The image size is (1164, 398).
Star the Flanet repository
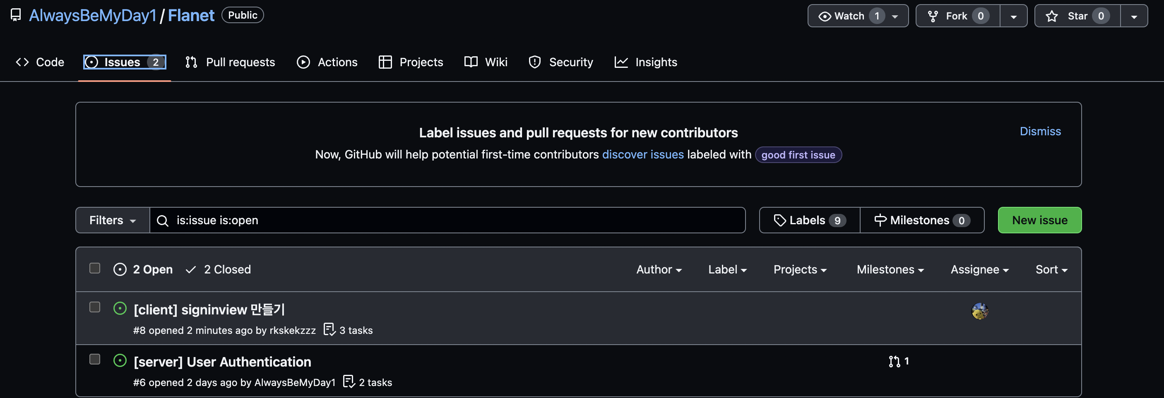(1077, 16)
